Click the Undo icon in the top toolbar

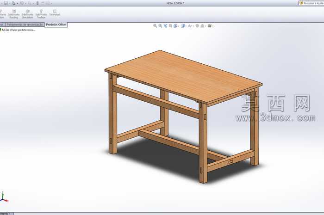tap(22, 3)
